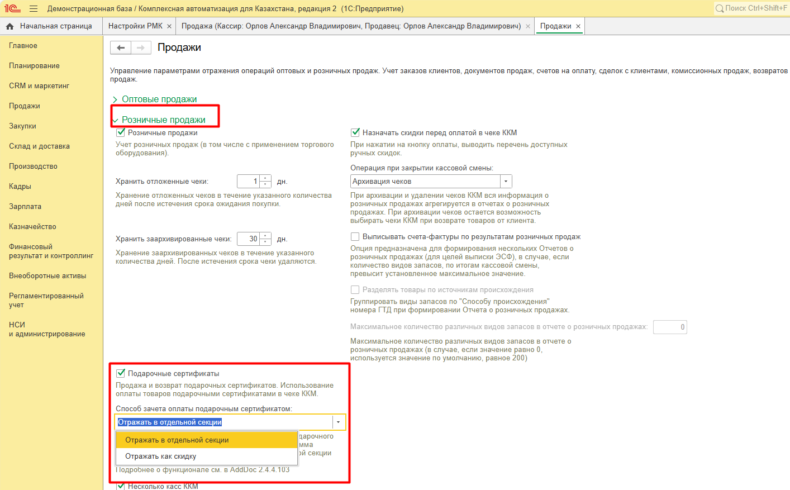Click the search magnifier icon
790x490 pixels.
(x=720, y=8)
